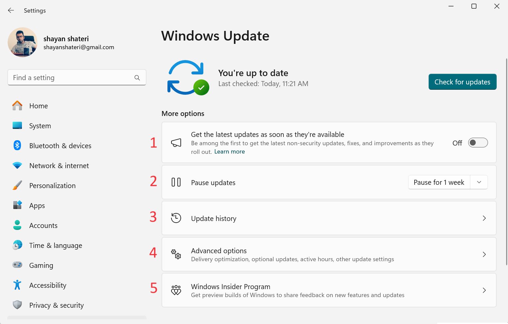Click the 'Settings' window title text
This screenshot has width=508, height=324.
pyautogui.click(x=35, y=11)
